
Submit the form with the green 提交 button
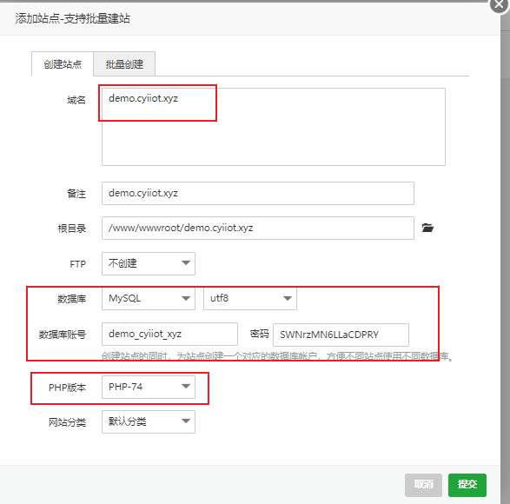[x=467, y=485]
